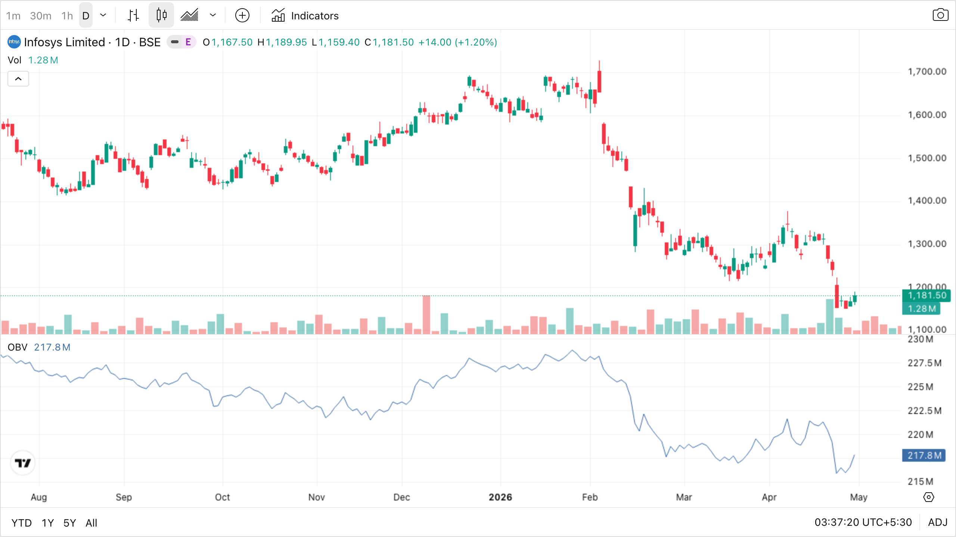This screenshot has height=537, width=956.
Task: Open time axis settings gear icon
Action: (x=929, y=497)
